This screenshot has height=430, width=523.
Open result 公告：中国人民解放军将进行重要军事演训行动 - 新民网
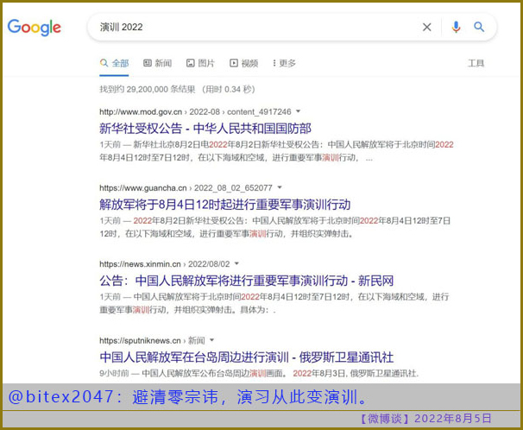(x=247, y=281)
